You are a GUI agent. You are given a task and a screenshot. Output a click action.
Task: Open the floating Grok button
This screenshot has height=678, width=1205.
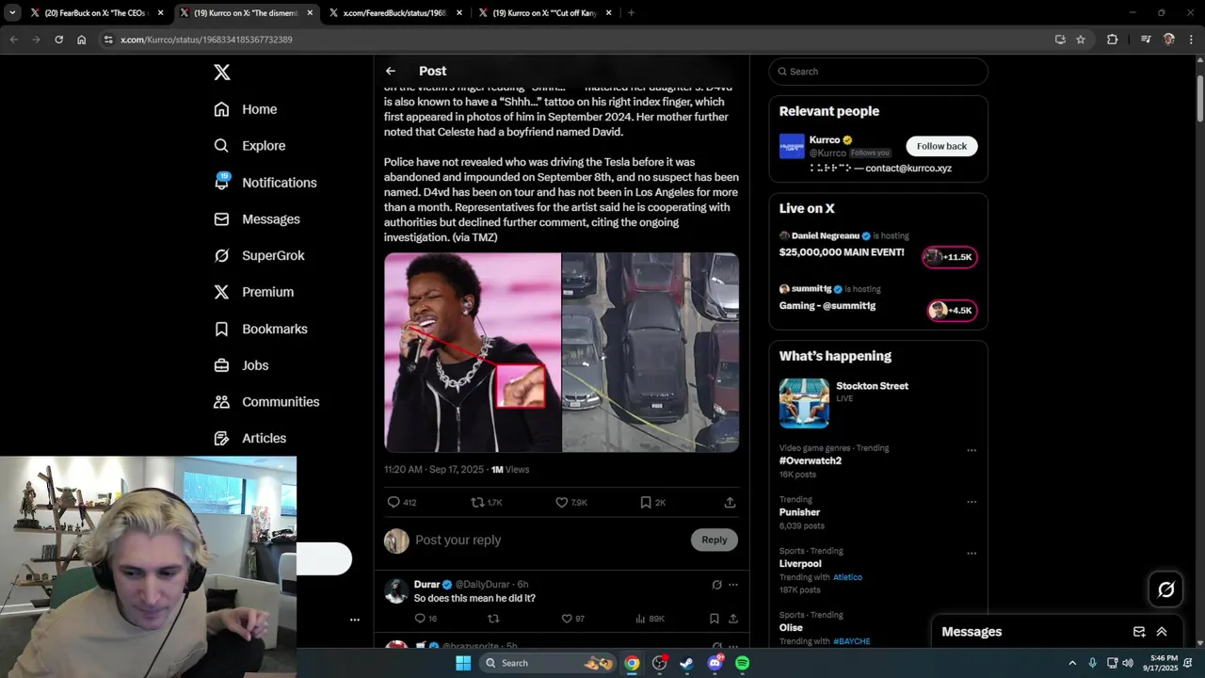click(x=1165, y=589)
